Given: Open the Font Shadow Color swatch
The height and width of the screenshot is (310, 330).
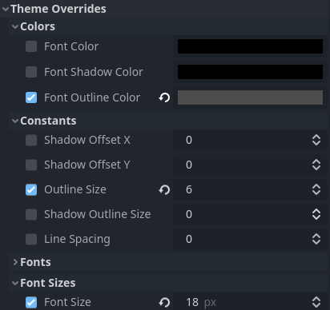Looking at the screenshot, I should [x=250, y=72].
